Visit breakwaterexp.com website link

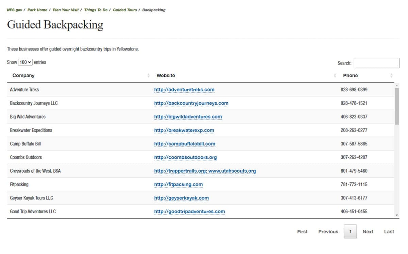(184, 131)
